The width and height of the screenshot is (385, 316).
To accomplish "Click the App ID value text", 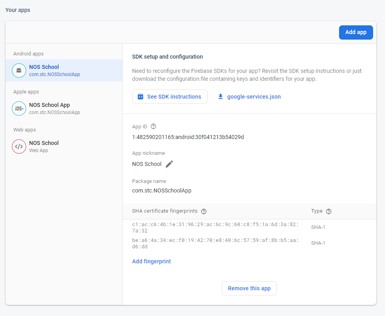I will [188, 137].
